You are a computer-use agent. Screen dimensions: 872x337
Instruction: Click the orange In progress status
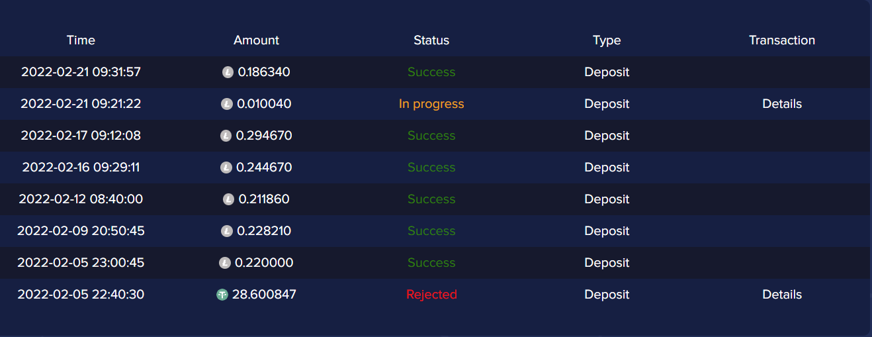(431, 104)
